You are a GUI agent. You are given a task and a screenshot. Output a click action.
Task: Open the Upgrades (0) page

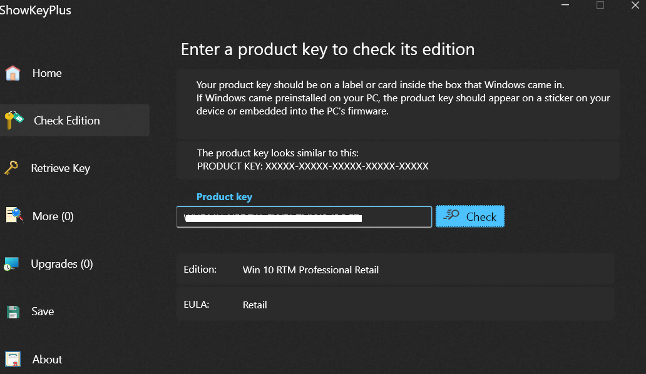click(x=61, y=263)
